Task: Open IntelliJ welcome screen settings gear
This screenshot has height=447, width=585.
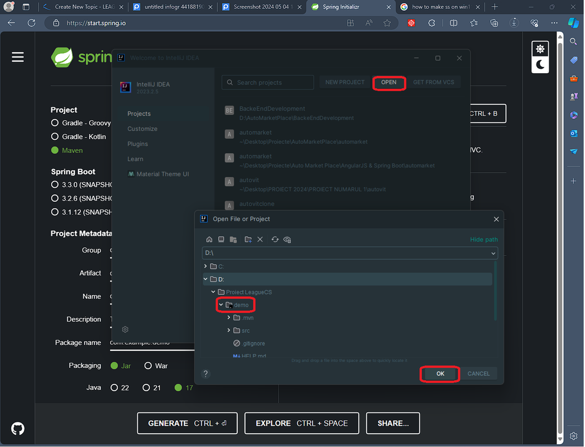Action: click(x=126, y=329)
